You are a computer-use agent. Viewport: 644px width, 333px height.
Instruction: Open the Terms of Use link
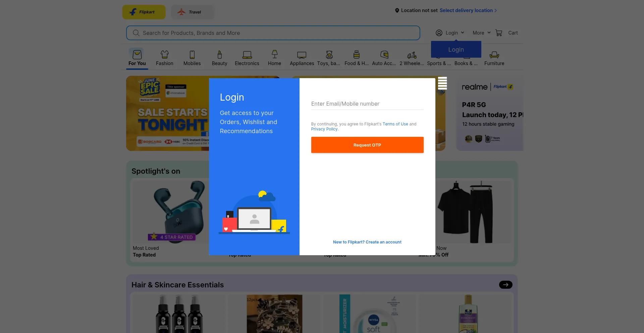pos(395,124)
